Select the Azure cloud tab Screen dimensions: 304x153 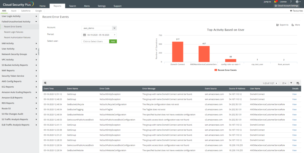(14, 11)
